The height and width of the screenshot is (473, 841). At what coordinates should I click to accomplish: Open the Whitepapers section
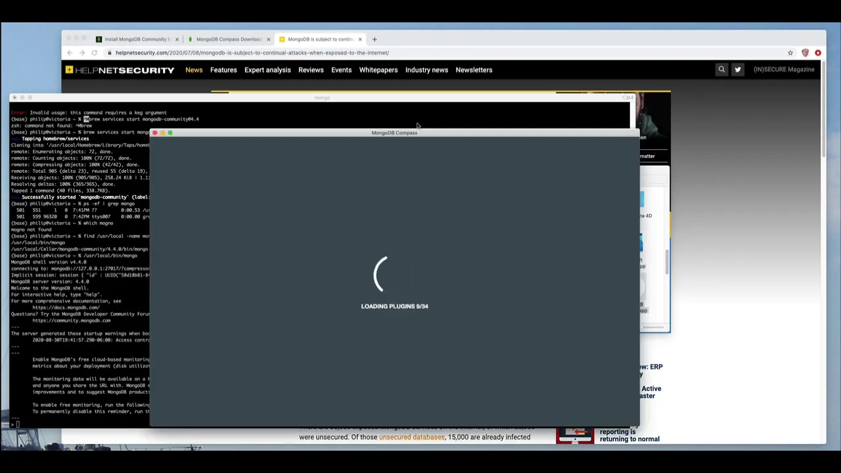point(378,70)
